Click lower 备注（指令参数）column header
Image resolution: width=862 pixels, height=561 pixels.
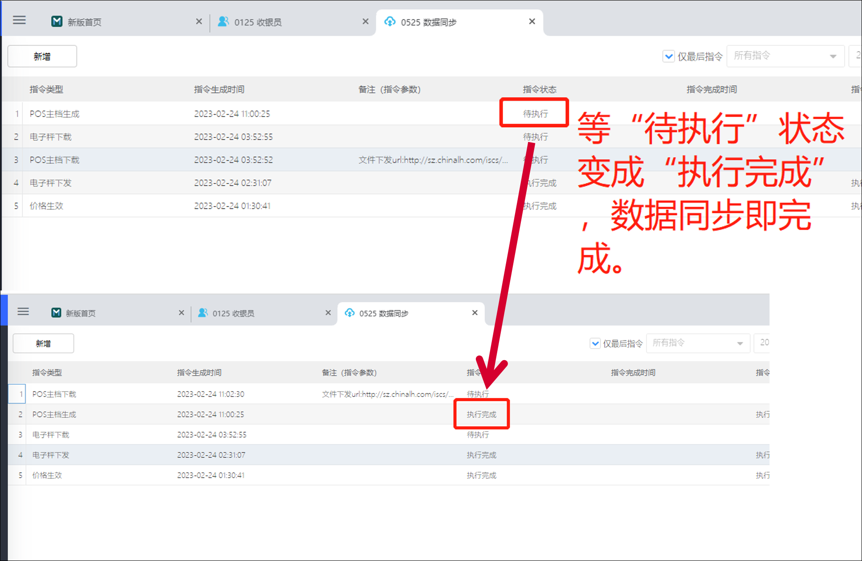click(x=349, y=373)
